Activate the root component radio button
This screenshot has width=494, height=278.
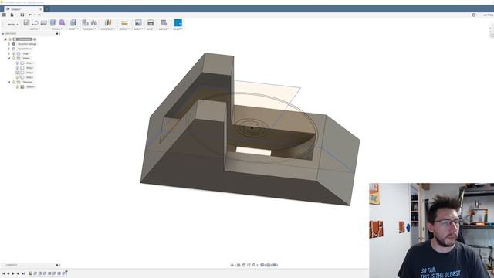(x=35, y=39)
